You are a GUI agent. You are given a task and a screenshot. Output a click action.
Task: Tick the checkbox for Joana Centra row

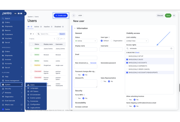coord(31,49)
